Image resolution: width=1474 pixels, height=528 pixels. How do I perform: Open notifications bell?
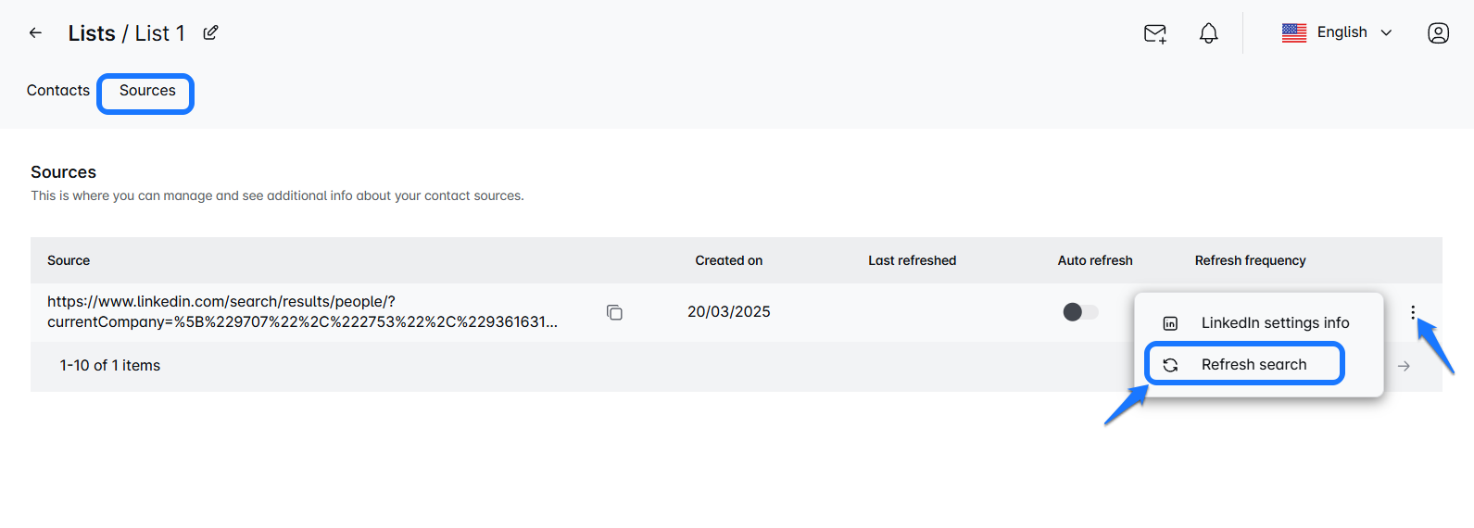(1208, 33)
